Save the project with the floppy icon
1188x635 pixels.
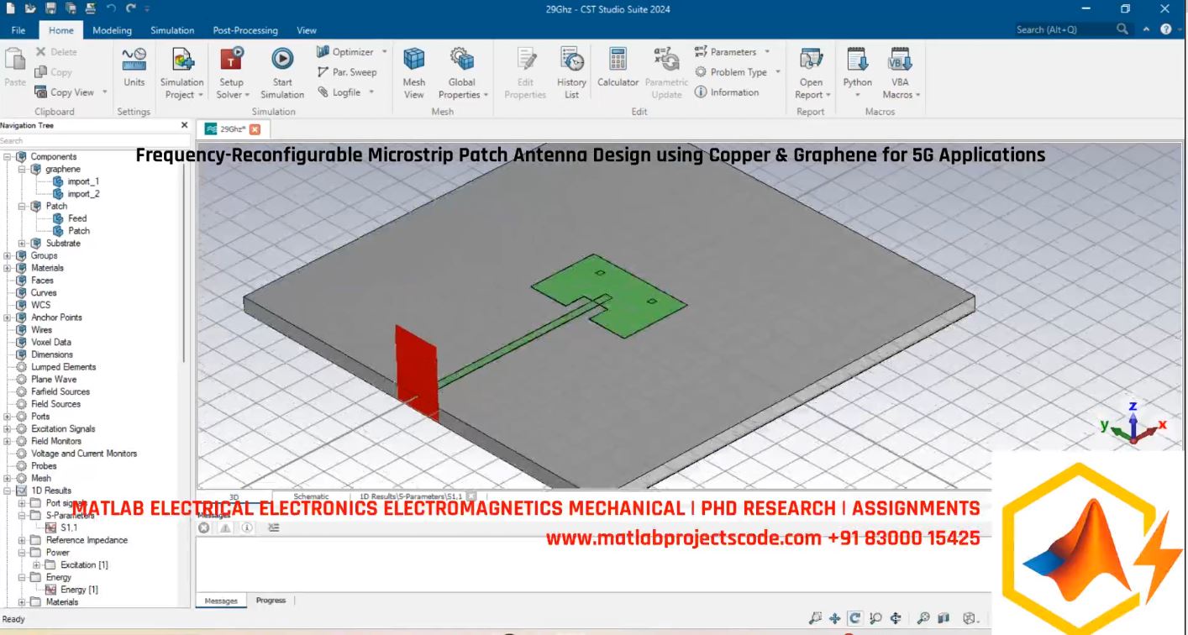point(51,9)
